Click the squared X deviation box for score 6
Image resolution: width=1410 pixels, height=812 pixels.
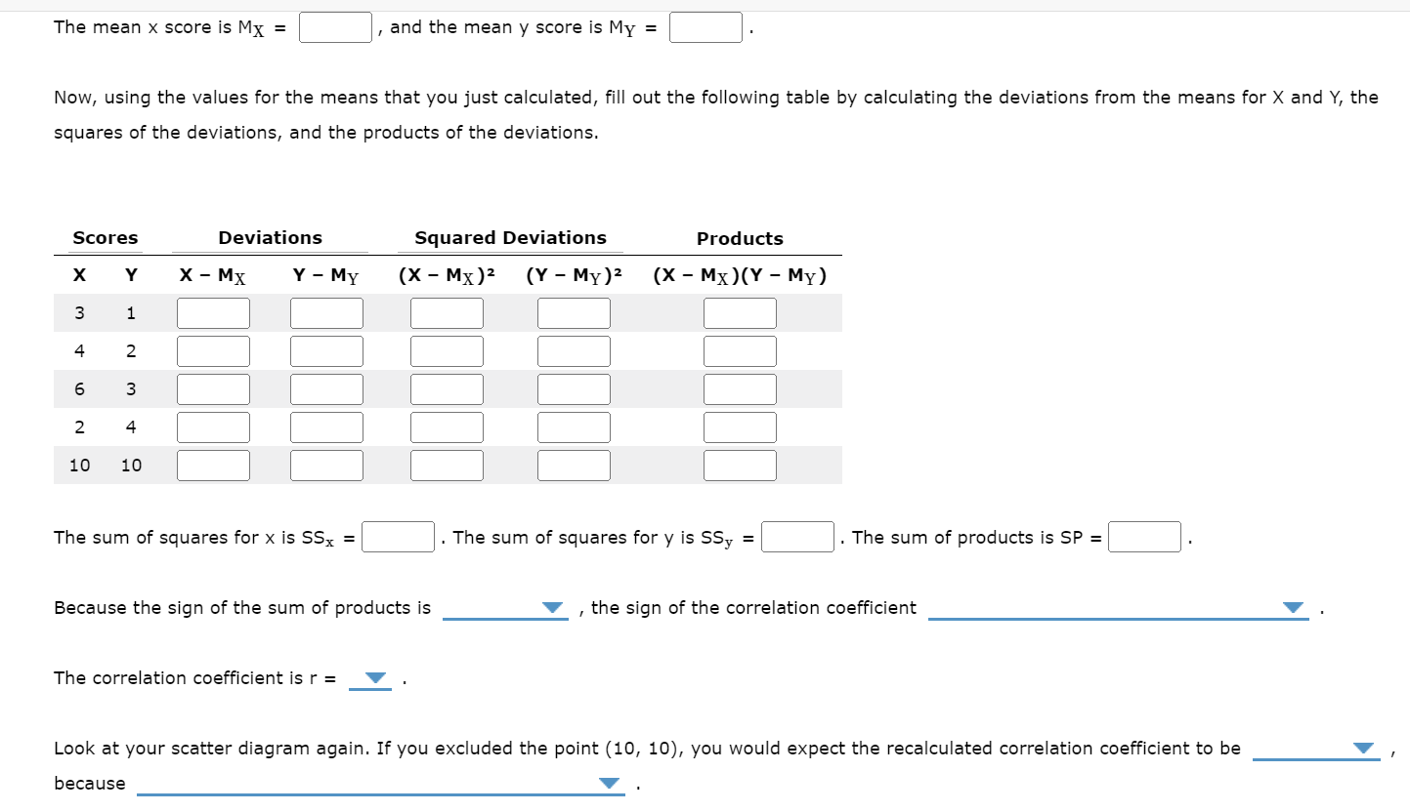tap(447, 387)
